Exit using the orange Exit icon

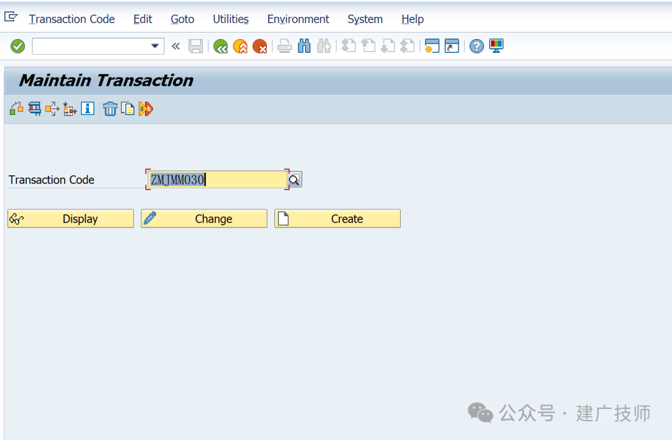pos(240,46)
